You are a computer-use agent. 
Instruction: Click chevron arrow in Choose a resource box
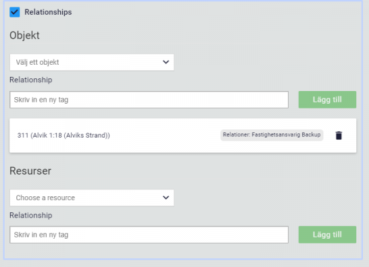(x=166, y=198)
